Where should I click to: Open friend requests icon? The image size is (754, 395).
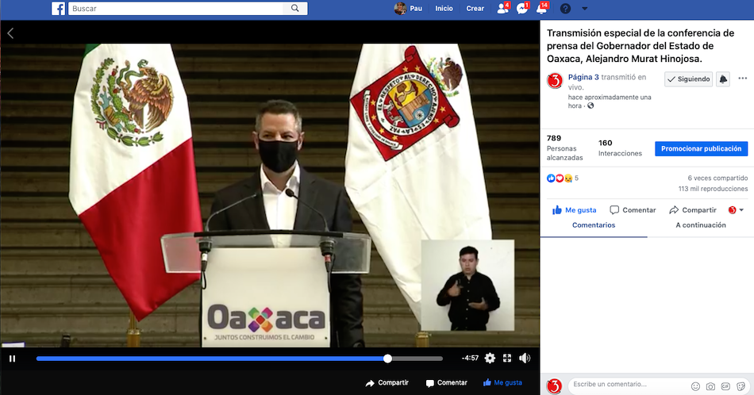[503, 8]
